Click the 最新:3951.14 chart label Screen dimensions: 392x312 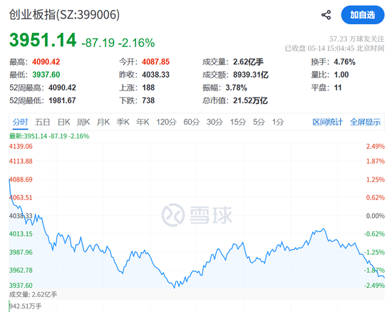click(x=49, y=136)
